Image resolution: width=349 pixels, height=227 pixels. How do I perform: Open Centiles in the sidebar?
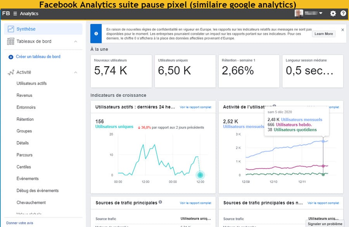point(24,167)
